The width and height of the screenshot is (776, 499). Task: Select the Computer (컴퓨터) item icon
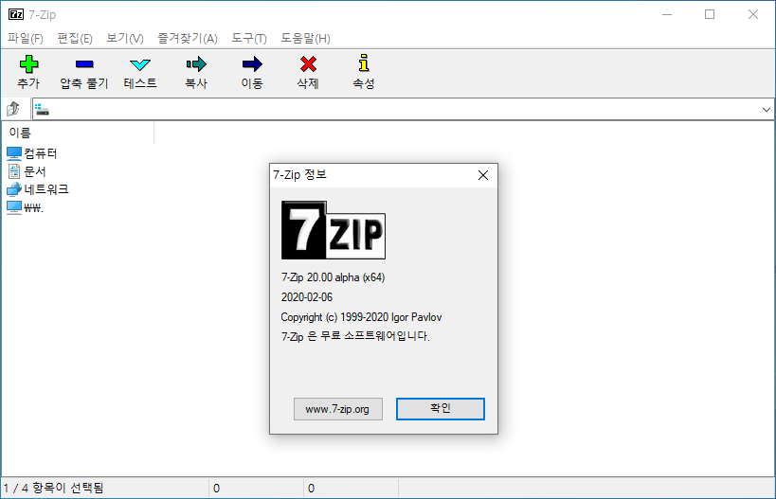pyautogui.click(x=14, y=153)
